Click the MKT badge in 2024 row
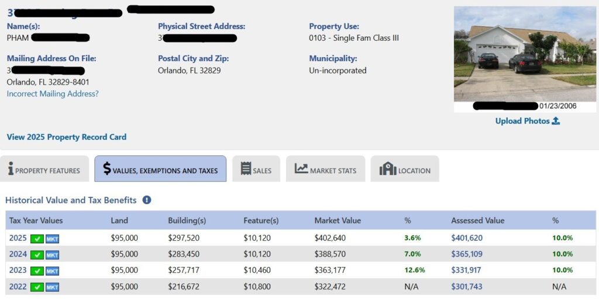This screenshot has width=599, height=301. click(x=53, y=254)
